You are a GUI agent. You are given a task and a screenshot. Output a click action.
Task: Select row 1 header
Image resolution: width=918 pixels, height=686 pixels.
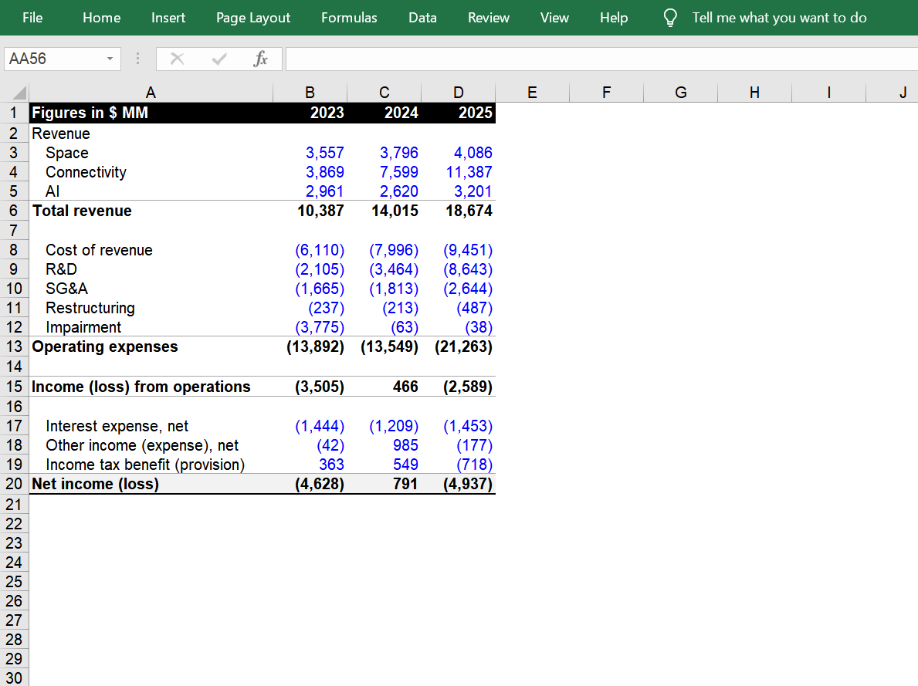coord(14,113)
